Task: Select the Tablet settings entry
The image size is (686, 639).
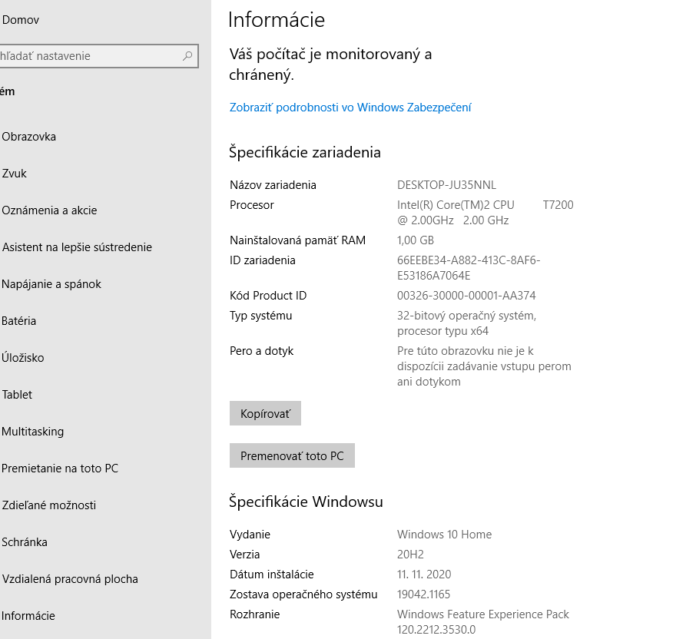Action: (x=15, y=395)
